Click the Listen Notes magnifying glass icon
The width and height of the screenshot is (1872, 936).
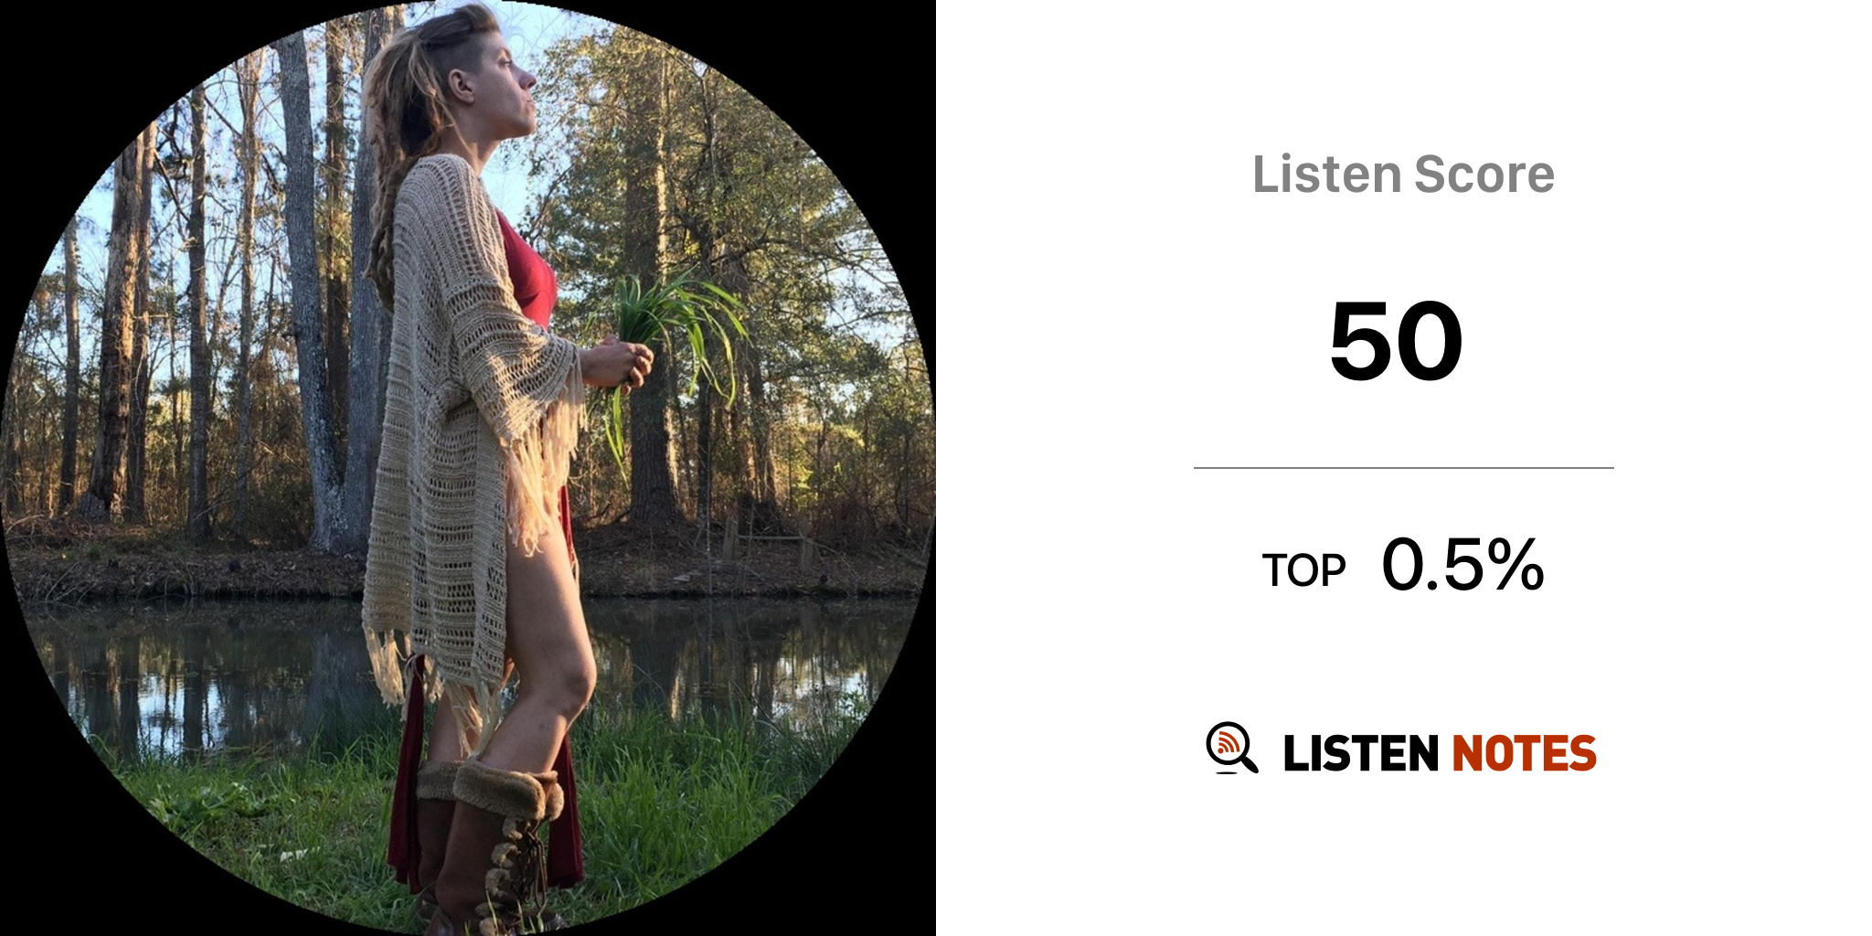(x=1231, y=748)
